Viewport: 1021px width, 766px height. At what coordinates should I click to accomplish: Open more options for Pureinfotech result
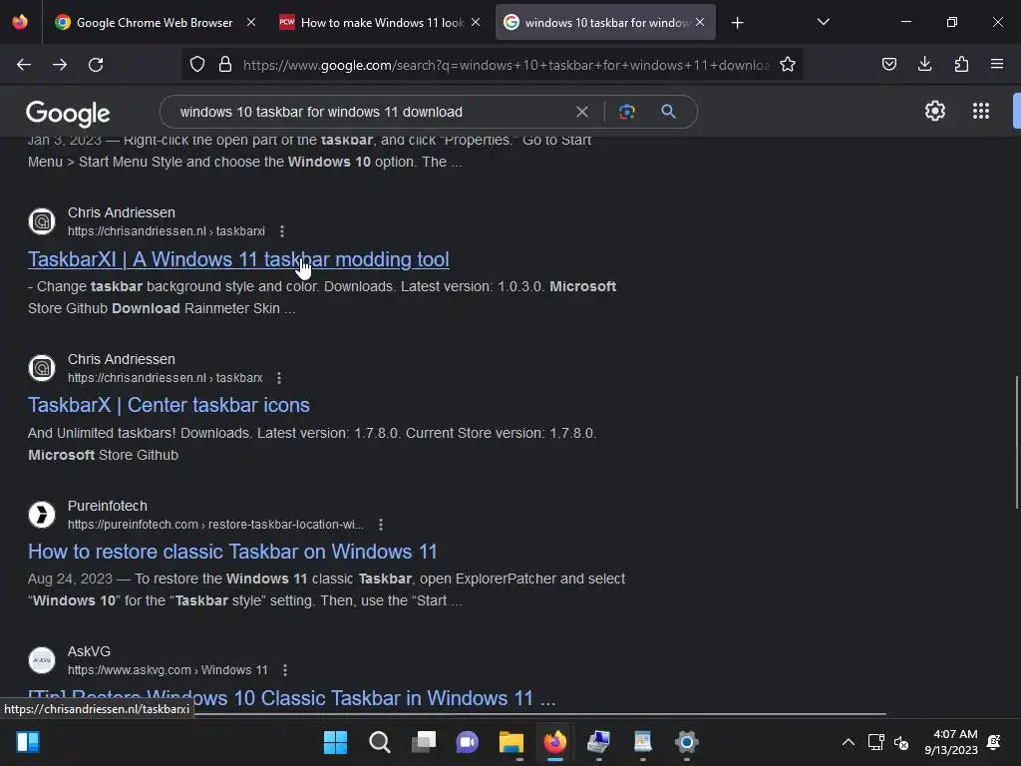tap(380, 525)
